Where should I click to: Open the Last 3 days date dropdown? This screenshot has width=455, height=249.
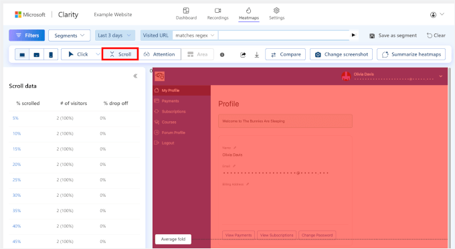point(115,35)
